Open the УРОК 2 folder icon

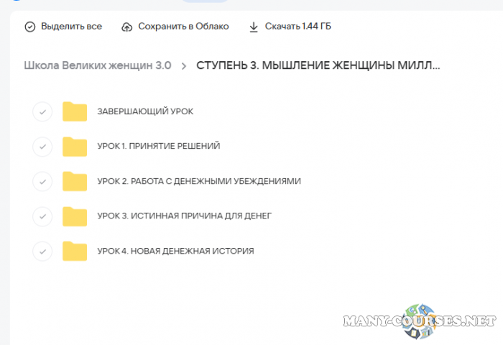tap(75, 181)
